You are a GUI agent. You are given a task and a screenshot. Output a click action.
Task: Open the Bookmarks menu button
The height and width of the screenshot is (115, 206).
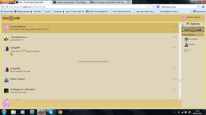[x=200, y=11]
